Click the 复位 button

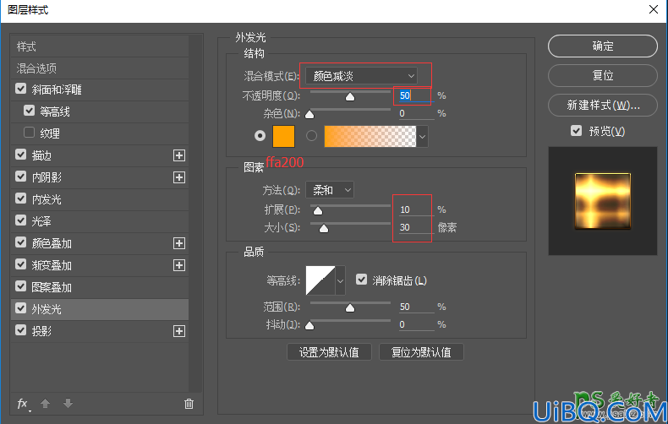pos(602,75)
